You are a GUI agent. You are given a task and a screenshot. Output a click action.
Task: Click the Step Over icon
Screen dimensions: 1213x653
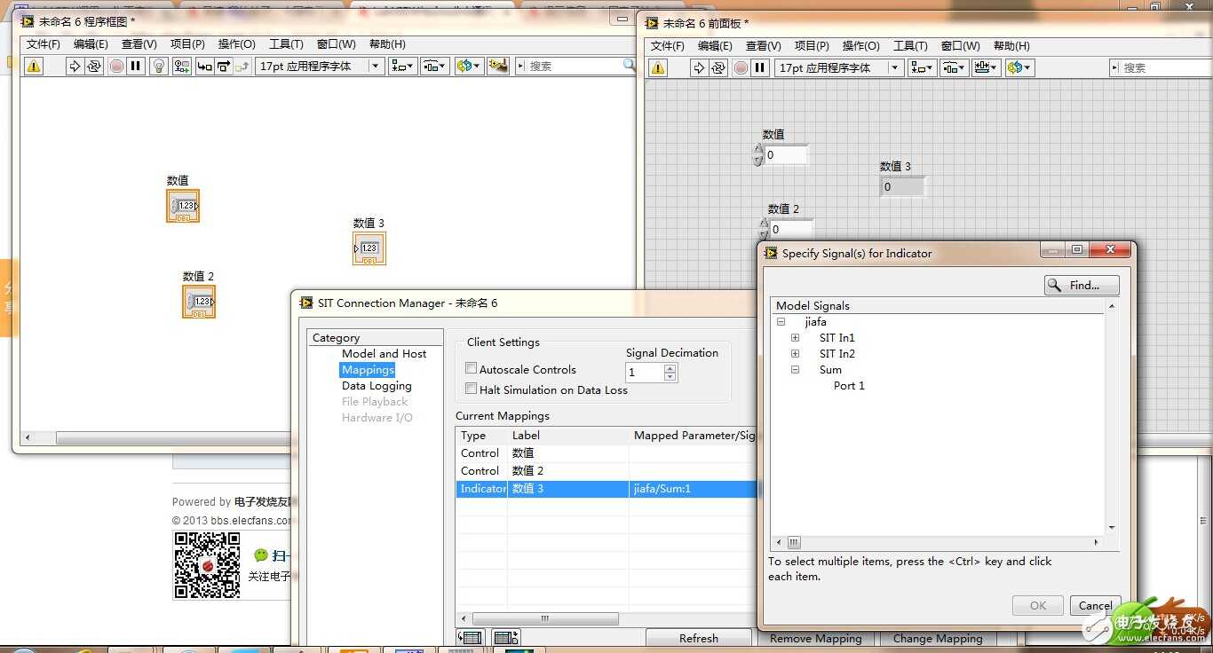223,66
